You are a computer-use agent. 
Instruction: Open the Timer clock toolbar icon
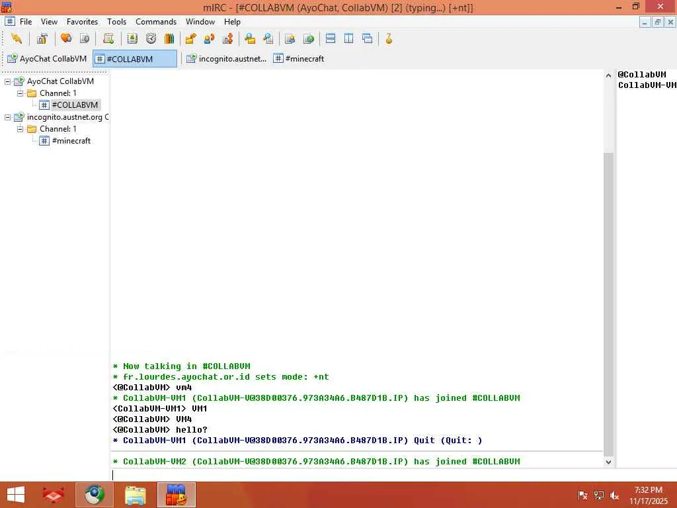click(151, 39)
